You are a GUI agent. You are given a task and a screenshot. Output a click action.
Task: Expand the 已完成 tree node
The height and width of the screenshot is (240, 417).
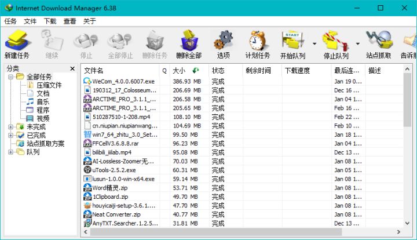(x=10, y=136)
